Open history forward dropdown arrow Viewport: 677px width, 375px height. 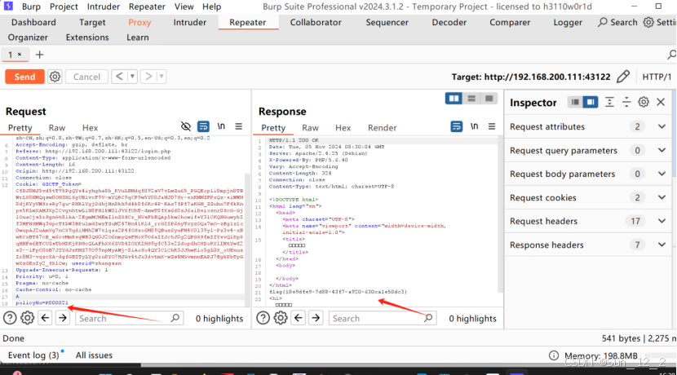point(162,77)
